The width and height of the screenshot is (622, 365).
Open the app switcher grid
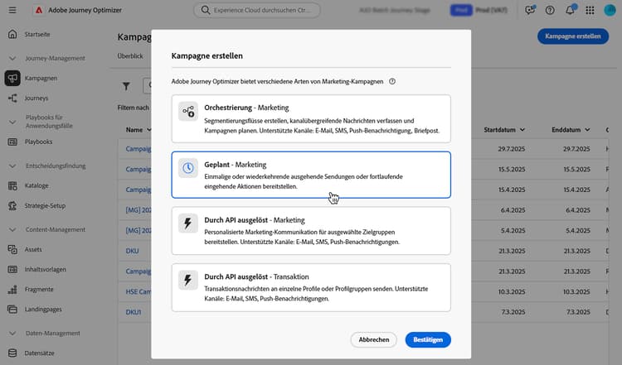click(x=589, y=11)
